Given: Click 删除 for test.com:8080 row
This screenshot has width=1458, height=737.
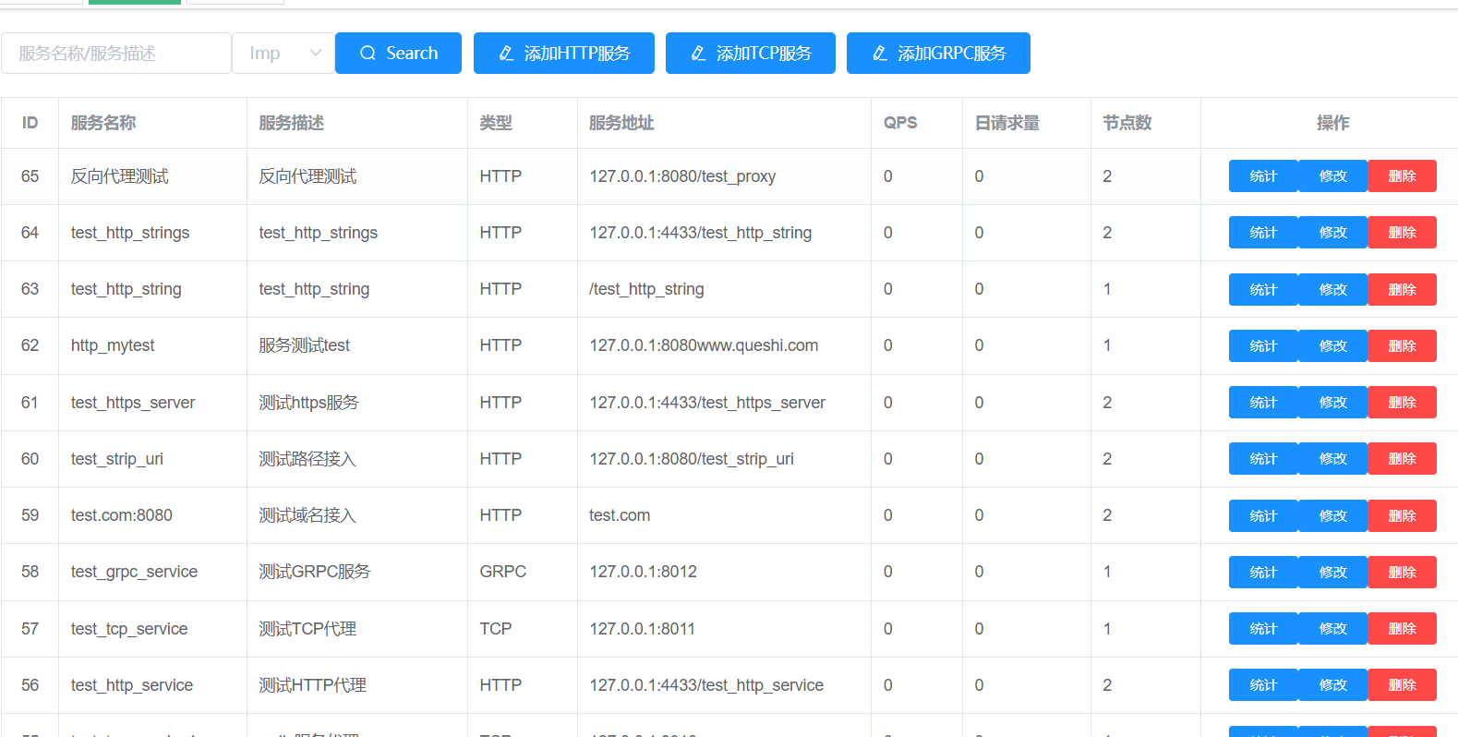Looking at the screenshot, I should point(1402,515).
